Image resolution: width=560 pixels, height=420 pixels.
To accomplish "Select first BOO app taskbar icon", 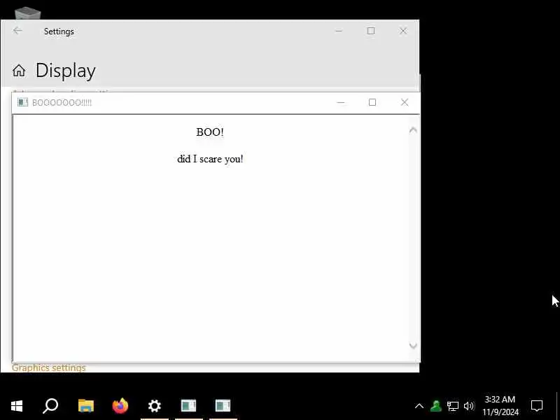I will 188,406.
